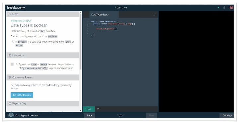
Task: Click the Data Types II: boolean title
Action: pos(29,25)
